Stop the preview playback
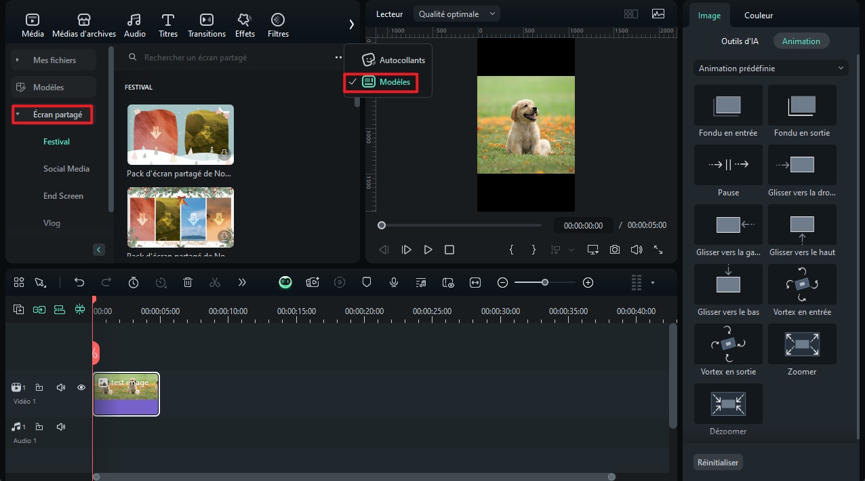865x481 pixels. [x=449, y=250]
